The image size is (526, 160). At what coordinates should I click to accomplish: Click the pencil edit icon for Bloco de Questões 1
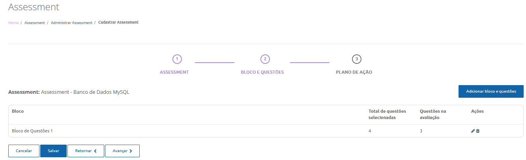(x=473, y=131)
